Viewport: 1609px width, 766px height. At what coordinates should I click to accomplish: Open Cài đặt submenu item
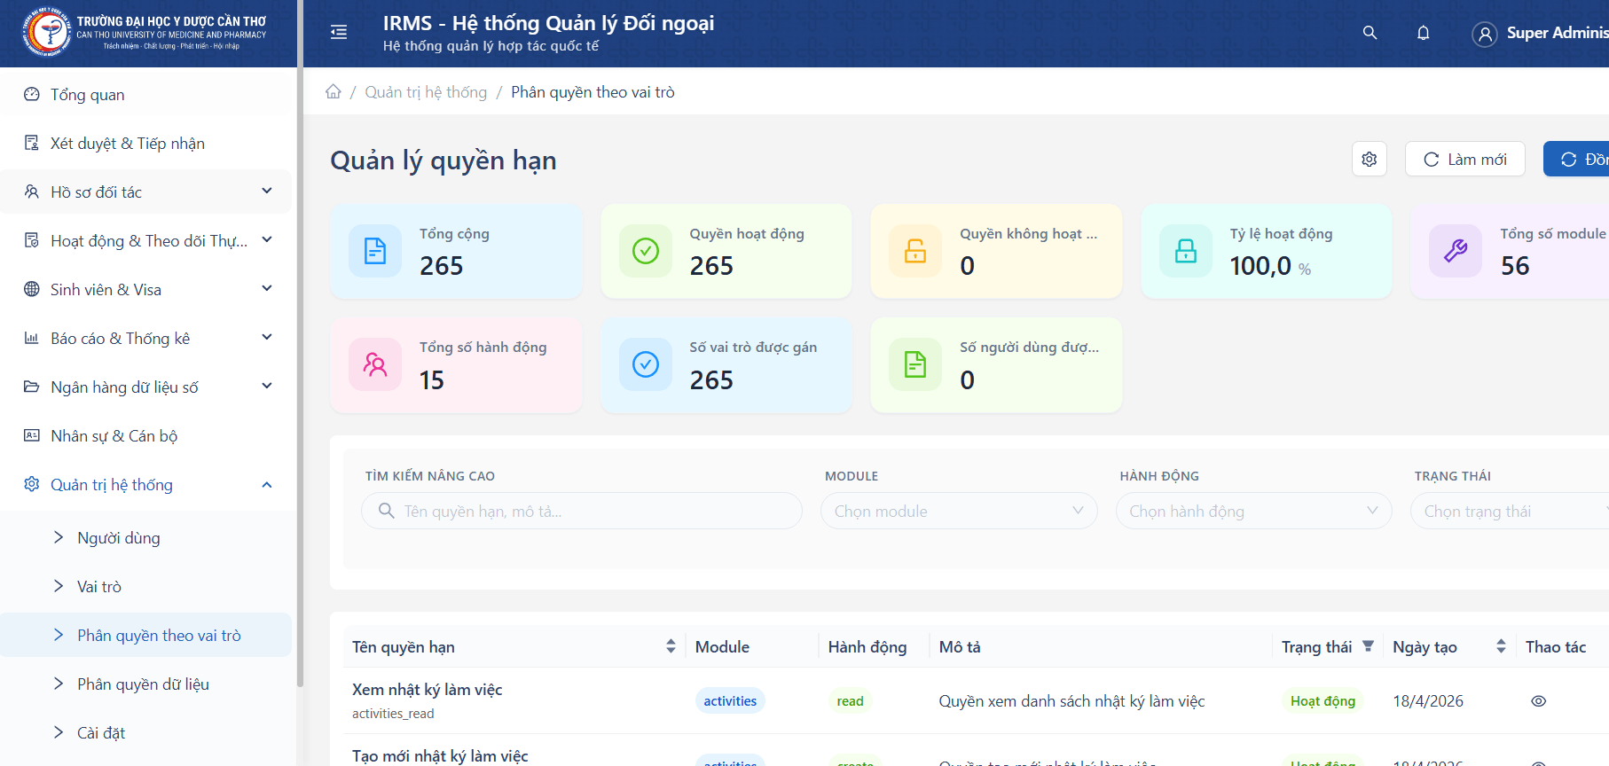[x=145, y=732]
